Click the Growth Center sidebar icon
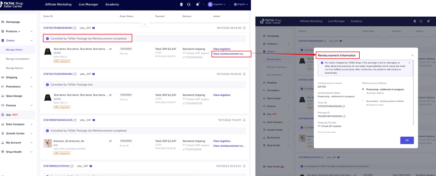This screenshot has height=176, width=436. coord(3,133)
